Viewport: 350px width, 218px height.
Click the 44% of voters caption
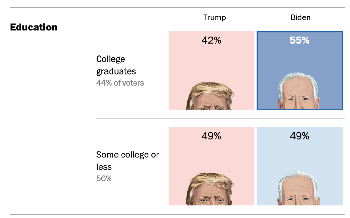[120, 83]
